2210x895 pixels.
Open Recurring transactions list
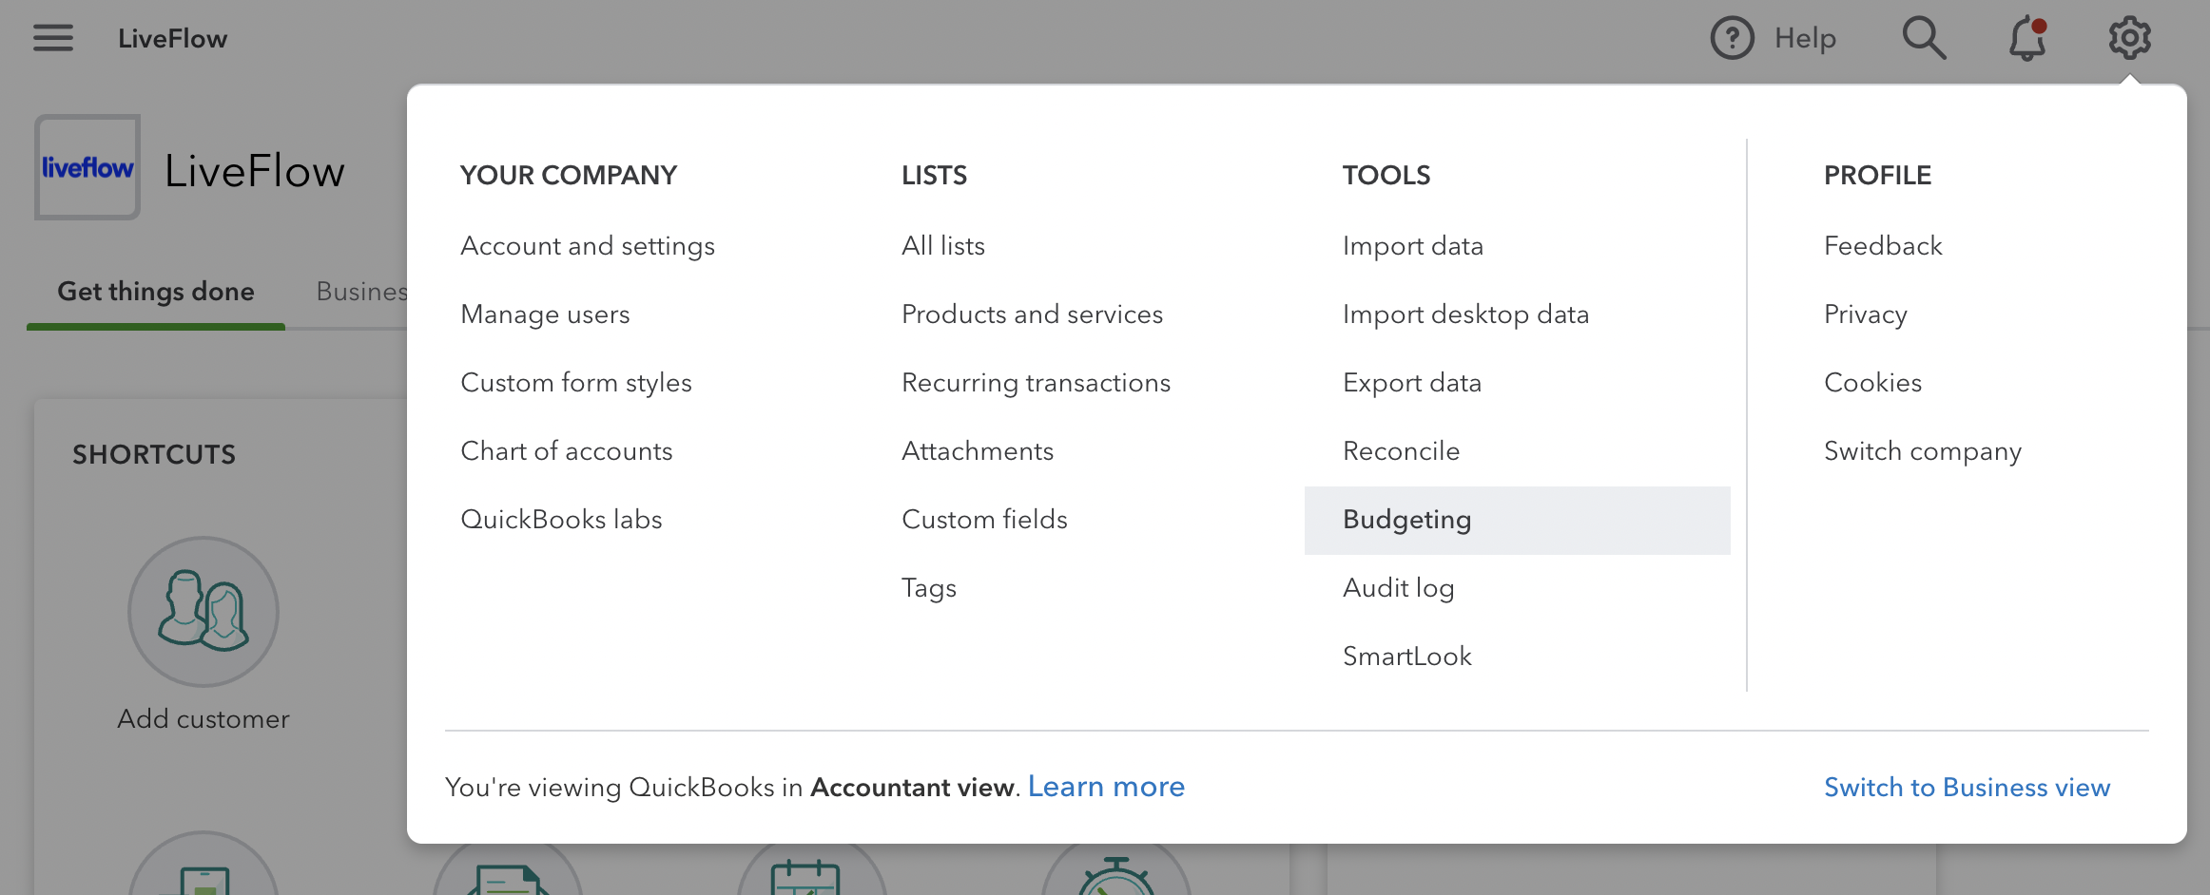1036,382
